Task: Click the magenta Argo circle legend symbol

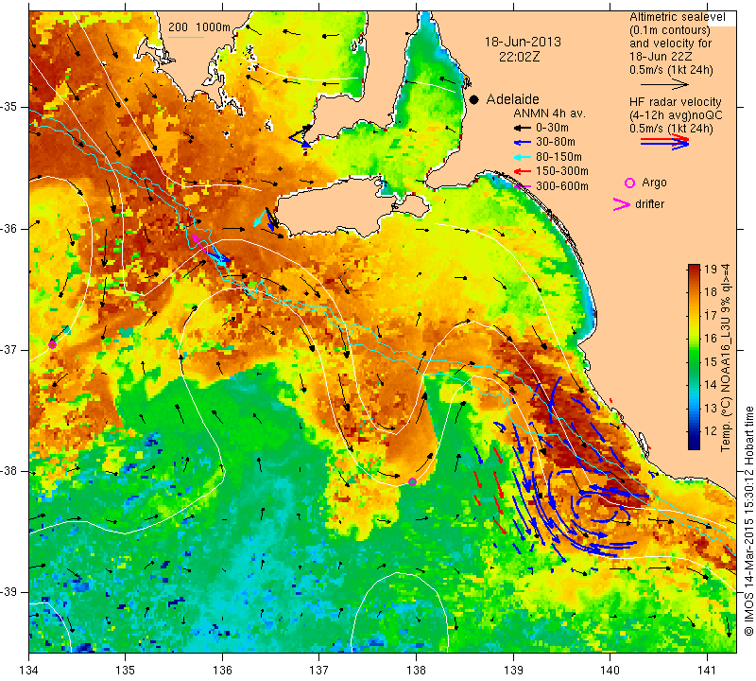Action: 629,183
